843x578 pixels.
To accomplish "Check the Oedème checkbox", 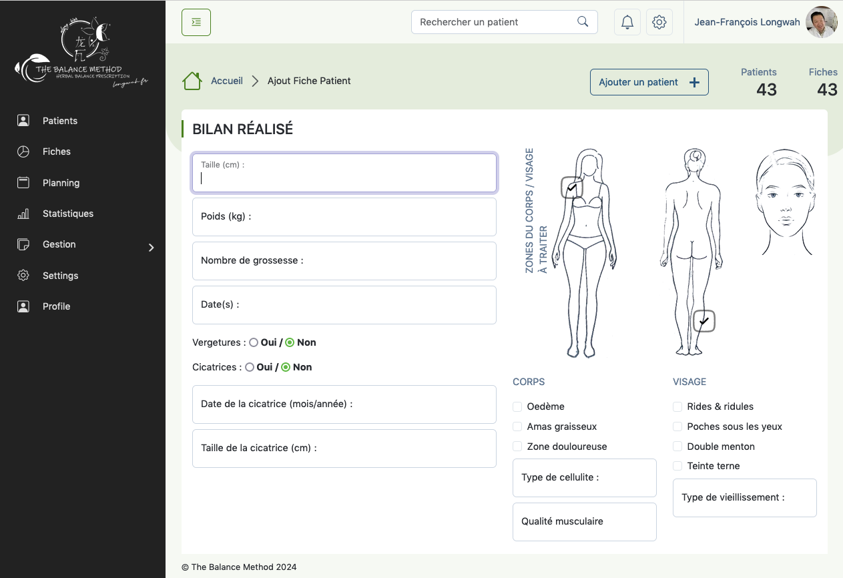I will point(517,406).
